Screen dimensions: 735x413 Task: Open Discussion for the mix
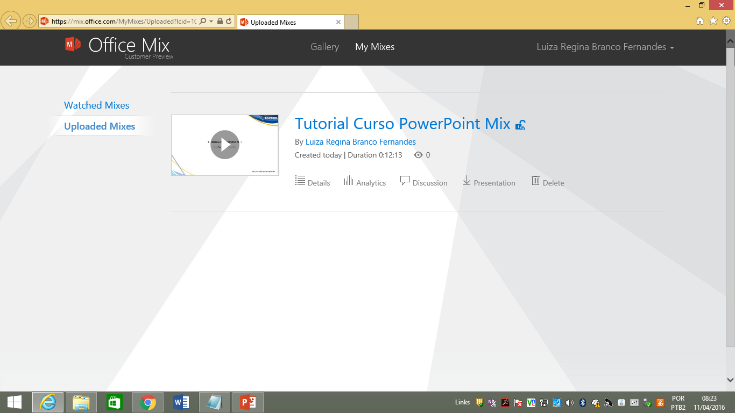click(x=423, y=182)
